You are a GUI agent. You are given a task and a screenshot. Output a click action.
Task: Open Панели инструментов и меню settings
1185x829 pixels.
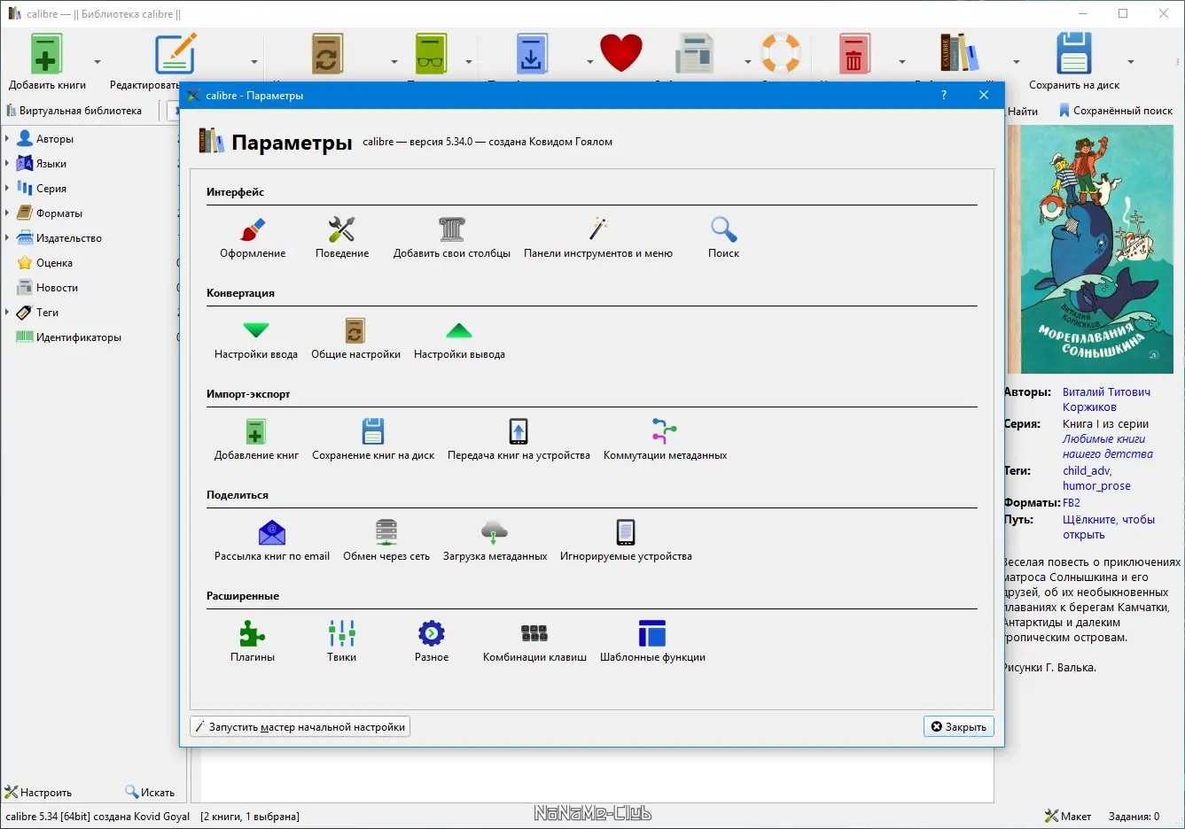pyautogui.click(x=598, y=237)
